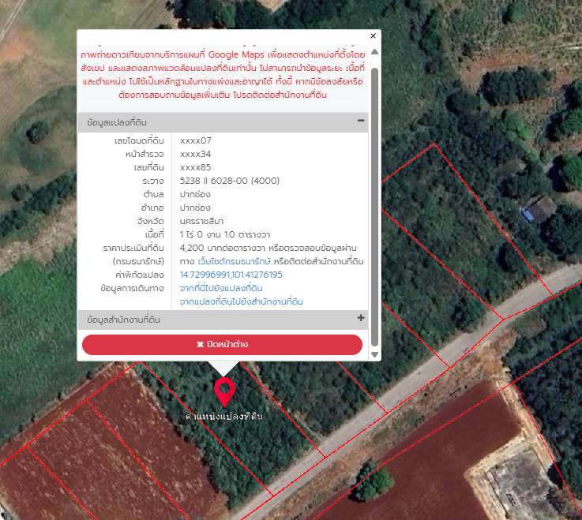
Task: Click the land price value 4,200 บาทต่อตารางวา
Action: (x=223, y=248)
